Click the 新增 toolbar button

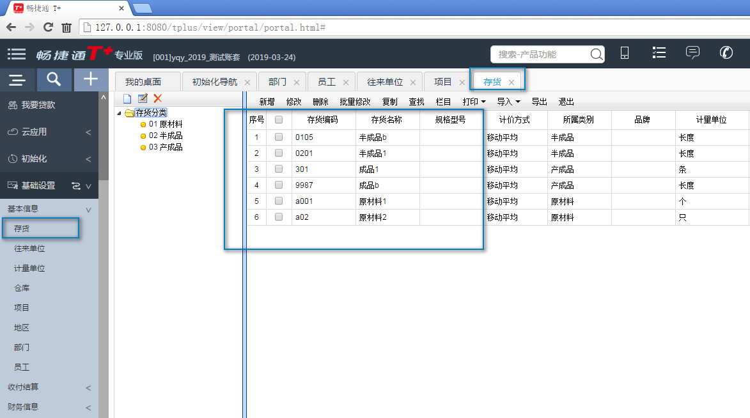point(267,102)
